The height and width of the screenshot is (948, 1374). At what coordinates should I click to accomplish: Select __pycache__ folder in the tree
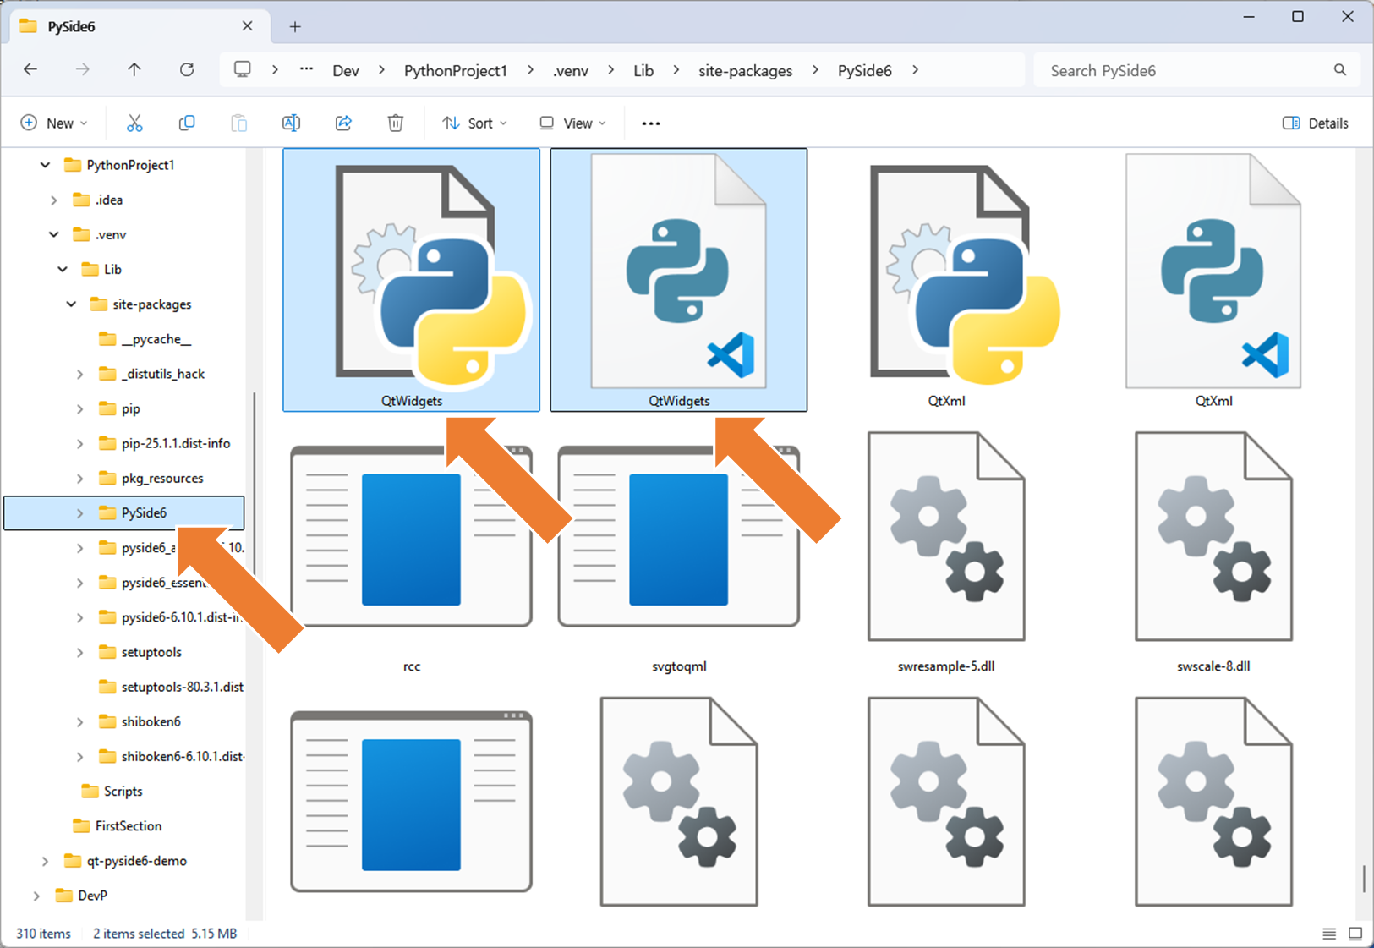156,339
